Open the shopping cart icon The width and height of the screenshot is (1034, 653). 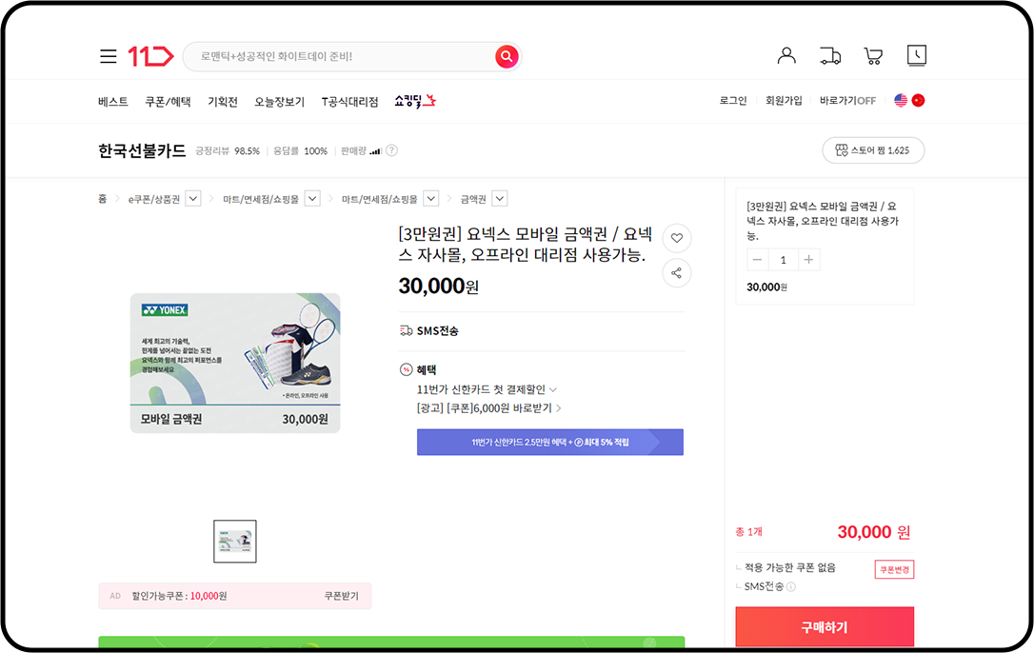[873, 56]
